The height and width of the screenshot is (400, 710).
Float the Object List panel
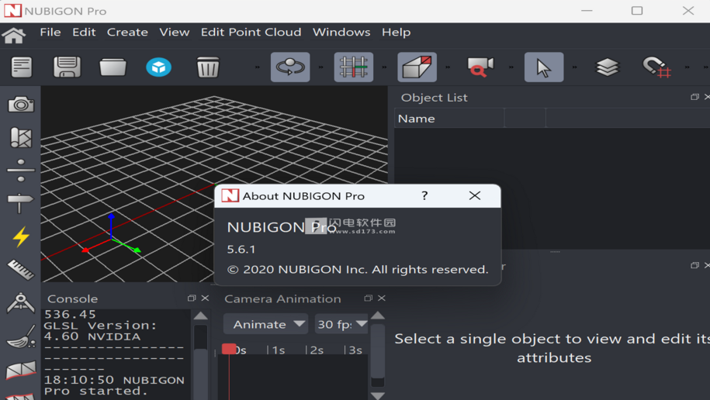(694, 97)
